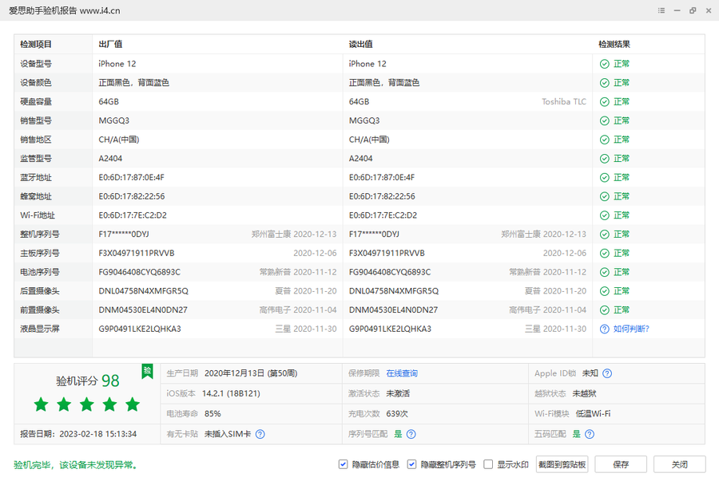Click 截图到剪贴板 button
Image resolution: width=719 pixels, height=489 pixels.
pyautogui.click(x=562, y=464)
